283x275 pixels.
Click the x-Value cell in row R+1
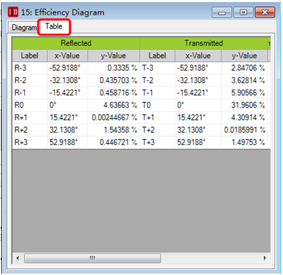pos(67,117)
